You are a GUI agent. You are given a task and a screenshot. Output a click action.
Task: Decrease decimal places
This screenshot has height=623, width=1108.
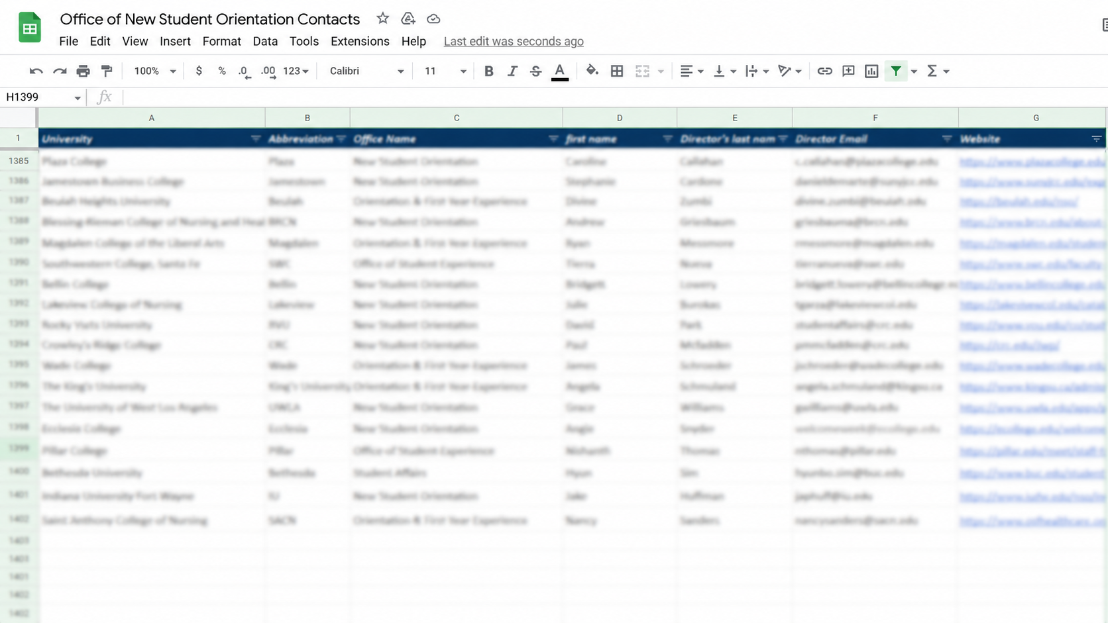tap(245, 71)
